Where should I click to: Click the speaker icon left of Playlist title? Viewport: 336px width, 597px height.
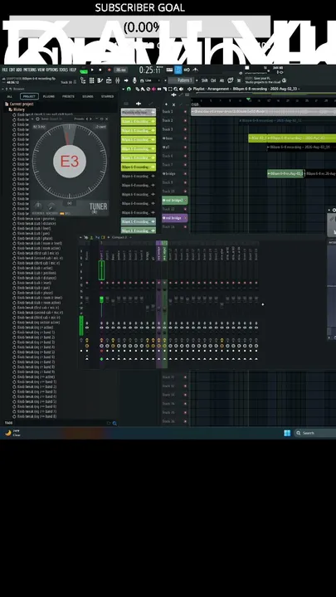click(x=189, y=89)
